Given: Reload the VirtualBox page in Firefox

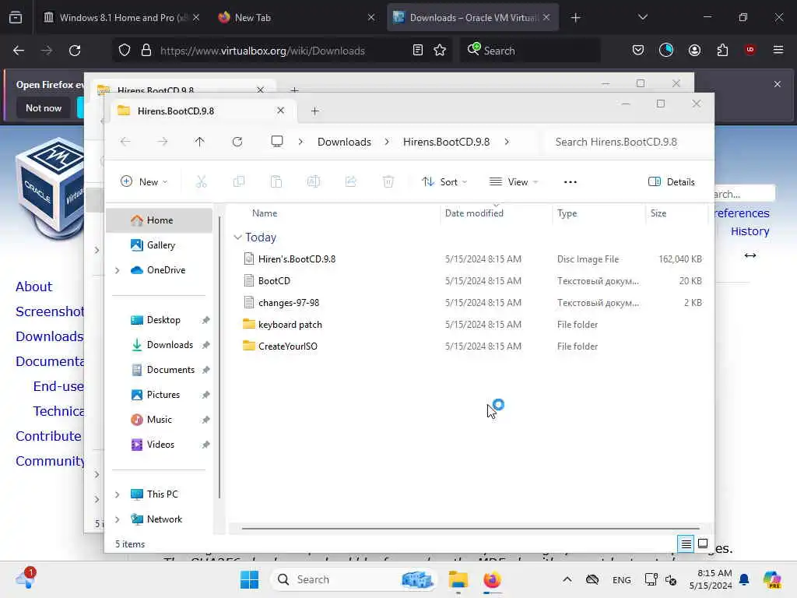Looking at the screenshot, I should pyautogui.click(x=75, y=51).
